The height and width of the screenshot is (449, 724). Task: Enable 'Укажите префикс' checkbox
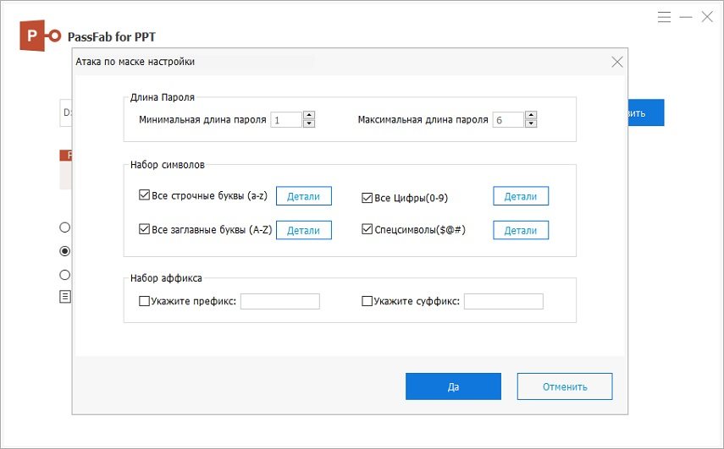[x=144, y=301]
